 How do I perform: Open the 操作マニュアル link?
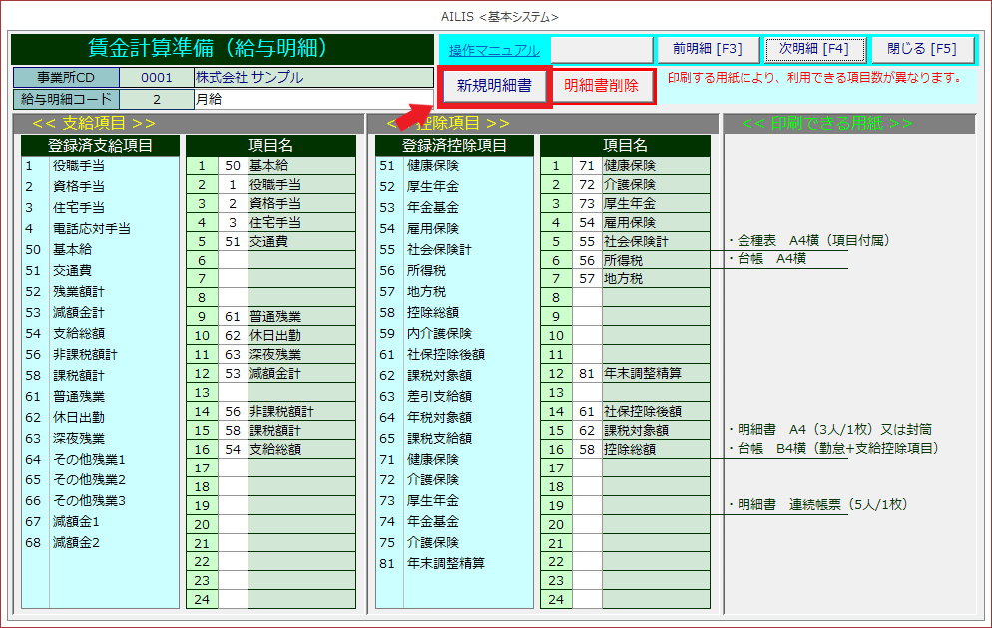coord(494,50)
